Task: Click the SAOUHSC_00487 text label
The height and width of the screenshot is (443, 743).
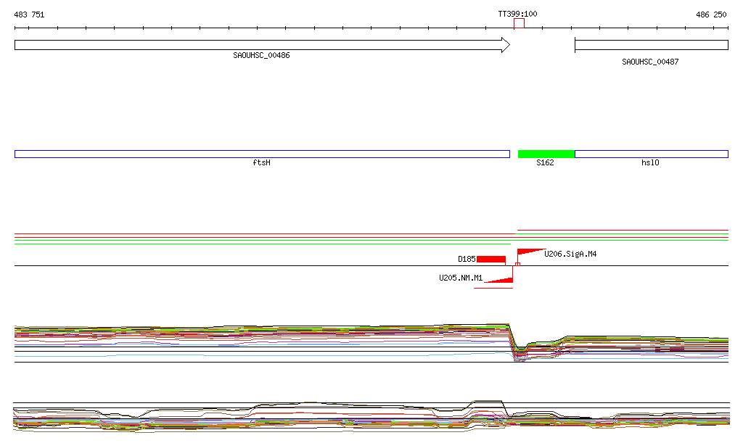Action: pyautogui.click(x=650, y=62)
